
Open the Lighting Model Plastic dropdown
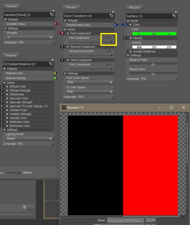coord(29,139)
